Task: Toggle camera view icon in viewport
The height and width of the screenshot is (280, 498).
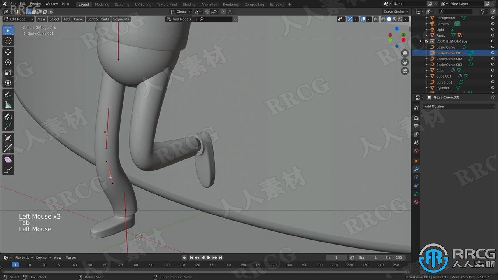Action: point(405,71)
